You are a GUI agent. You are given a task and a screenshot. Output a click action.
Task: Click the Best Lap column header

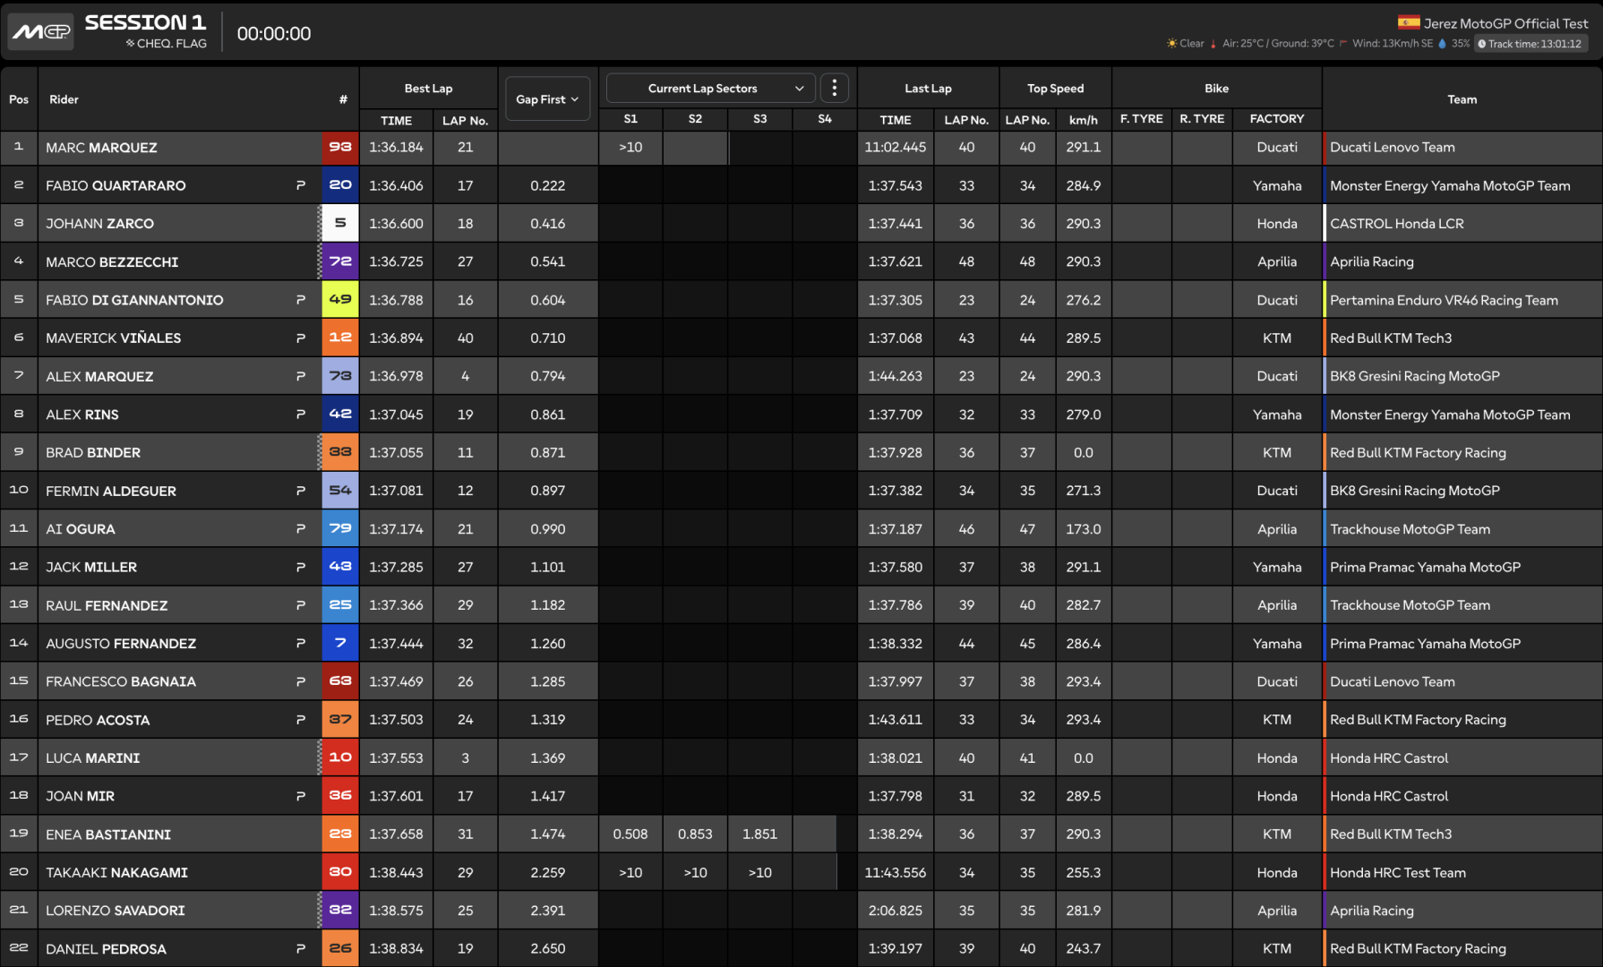pyautogui.click(x=428, y=88)
